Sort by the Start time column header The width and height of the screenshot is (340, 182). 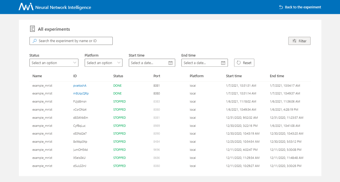pos(234,76)
